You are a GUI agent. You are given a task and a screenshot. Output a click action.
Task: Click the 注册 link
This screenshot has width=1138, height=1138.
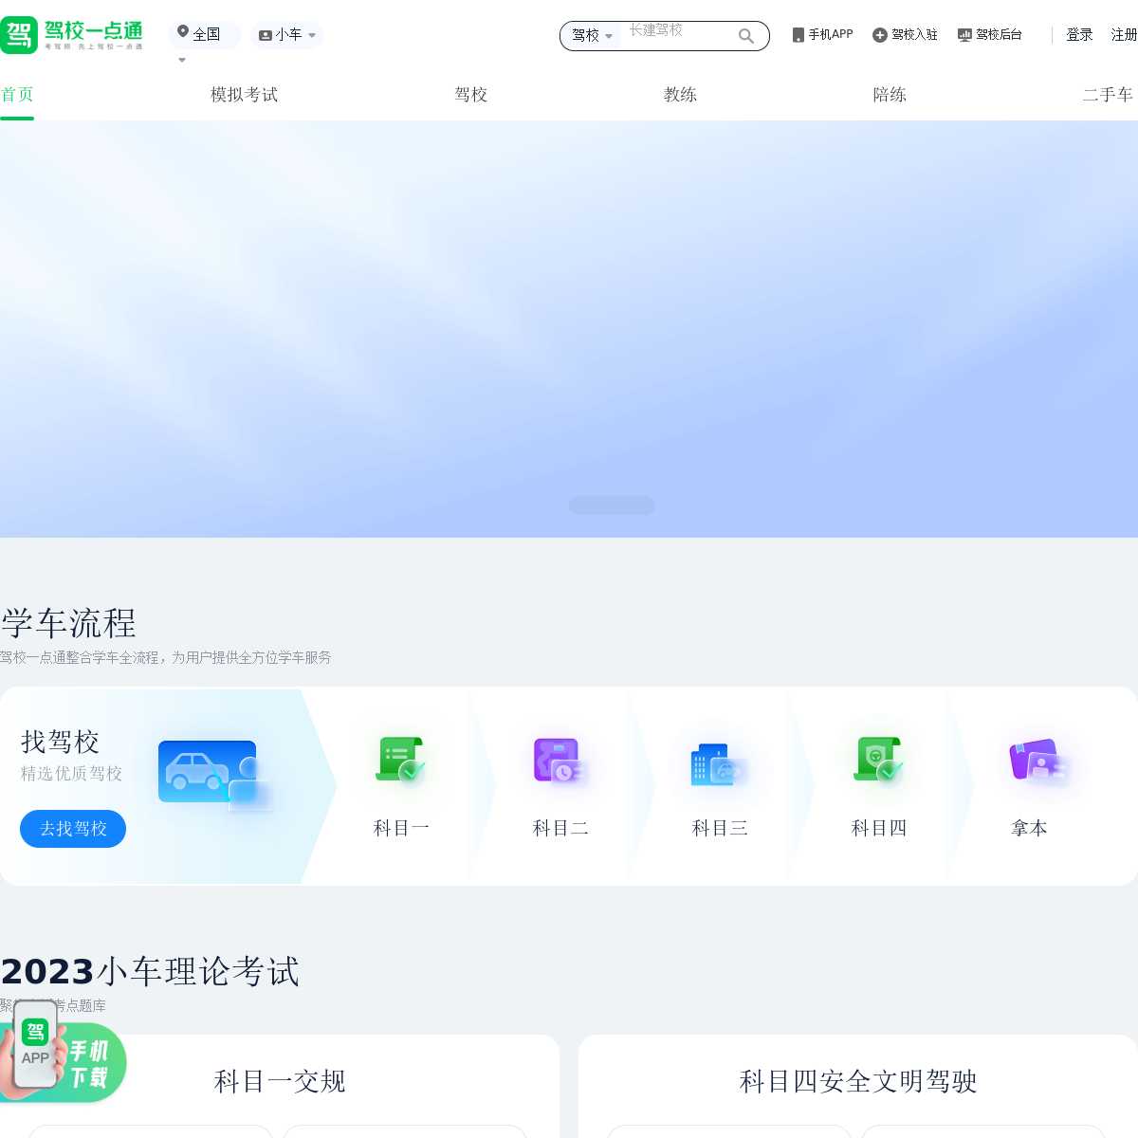point(1125,35)
